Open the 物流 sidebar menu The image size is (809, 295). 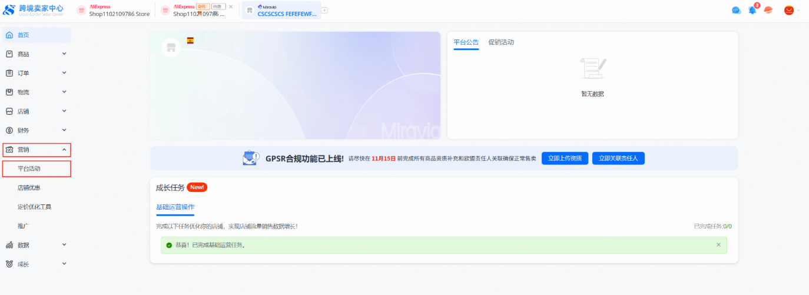tap(37, 92)
